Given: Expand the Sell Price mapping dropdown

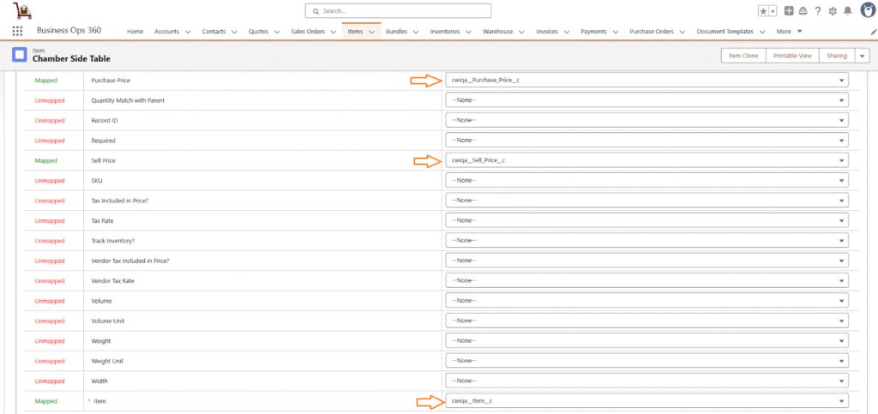Looking at the screenshot, I should coord(646,160).
